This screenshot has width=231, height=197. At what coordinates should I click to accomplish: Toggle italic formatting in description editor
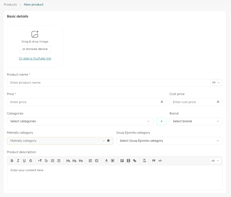[18, 161]
